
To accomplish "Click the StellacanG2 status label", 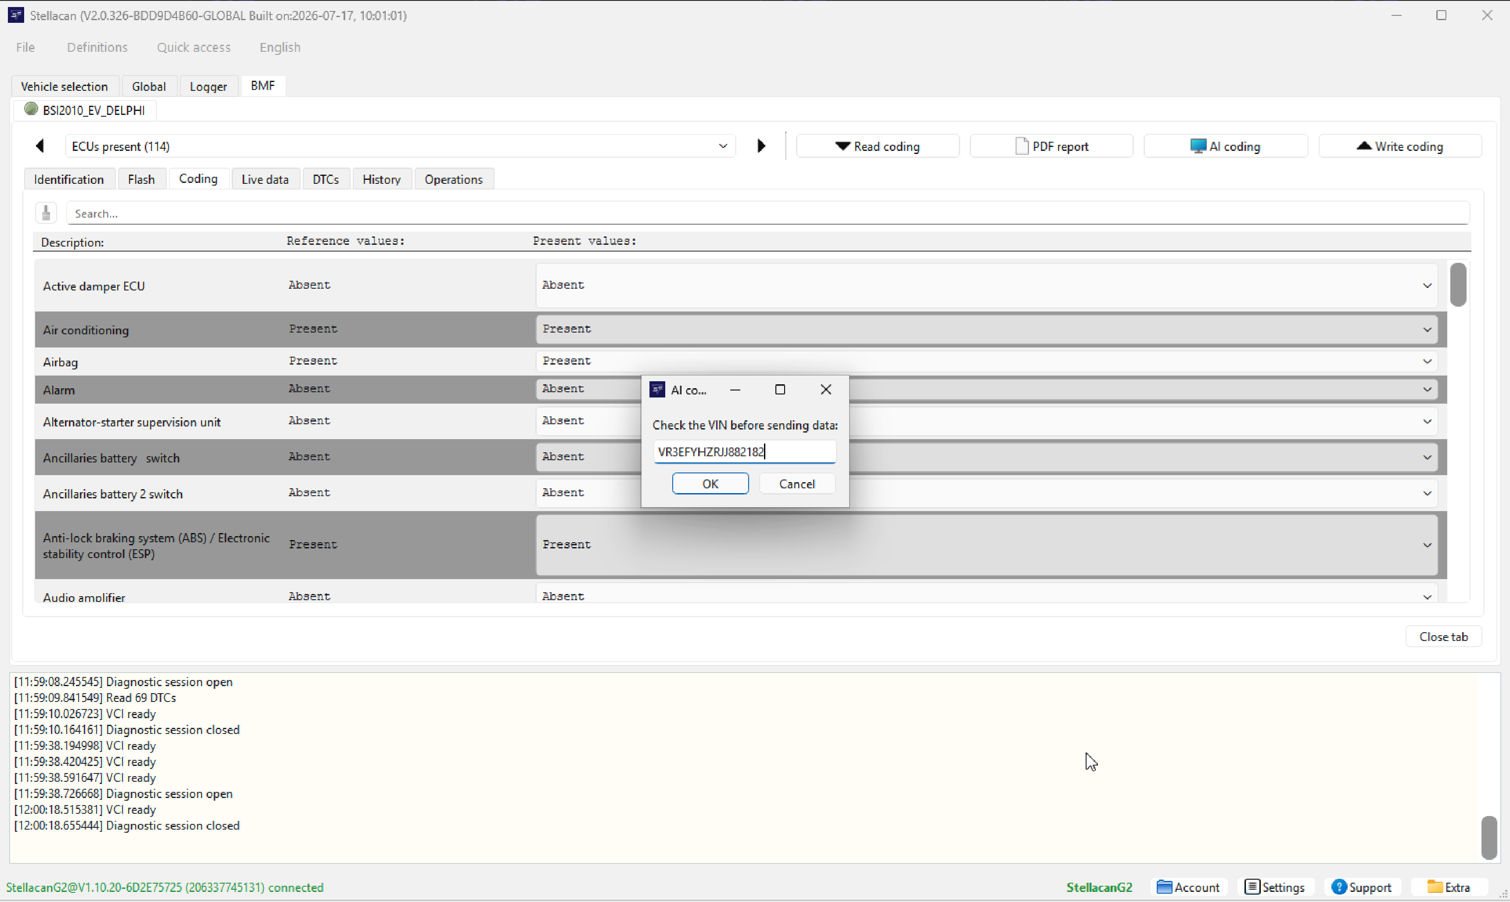I will tap(1099, 888).
